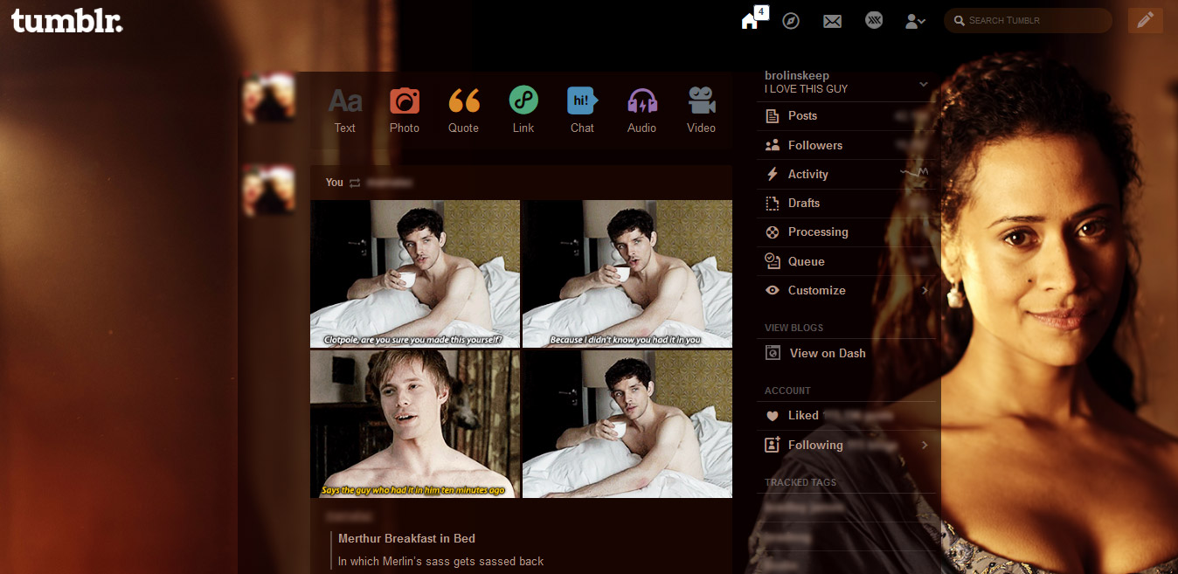Open Drafts in the sidebar
Image resolution: width=1178 pixels, height=574 pixels.
pyautogui.click(x=804, y=203)
